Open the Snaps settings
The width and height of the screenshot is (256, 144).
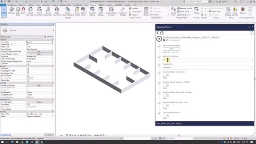pos(23,11)
